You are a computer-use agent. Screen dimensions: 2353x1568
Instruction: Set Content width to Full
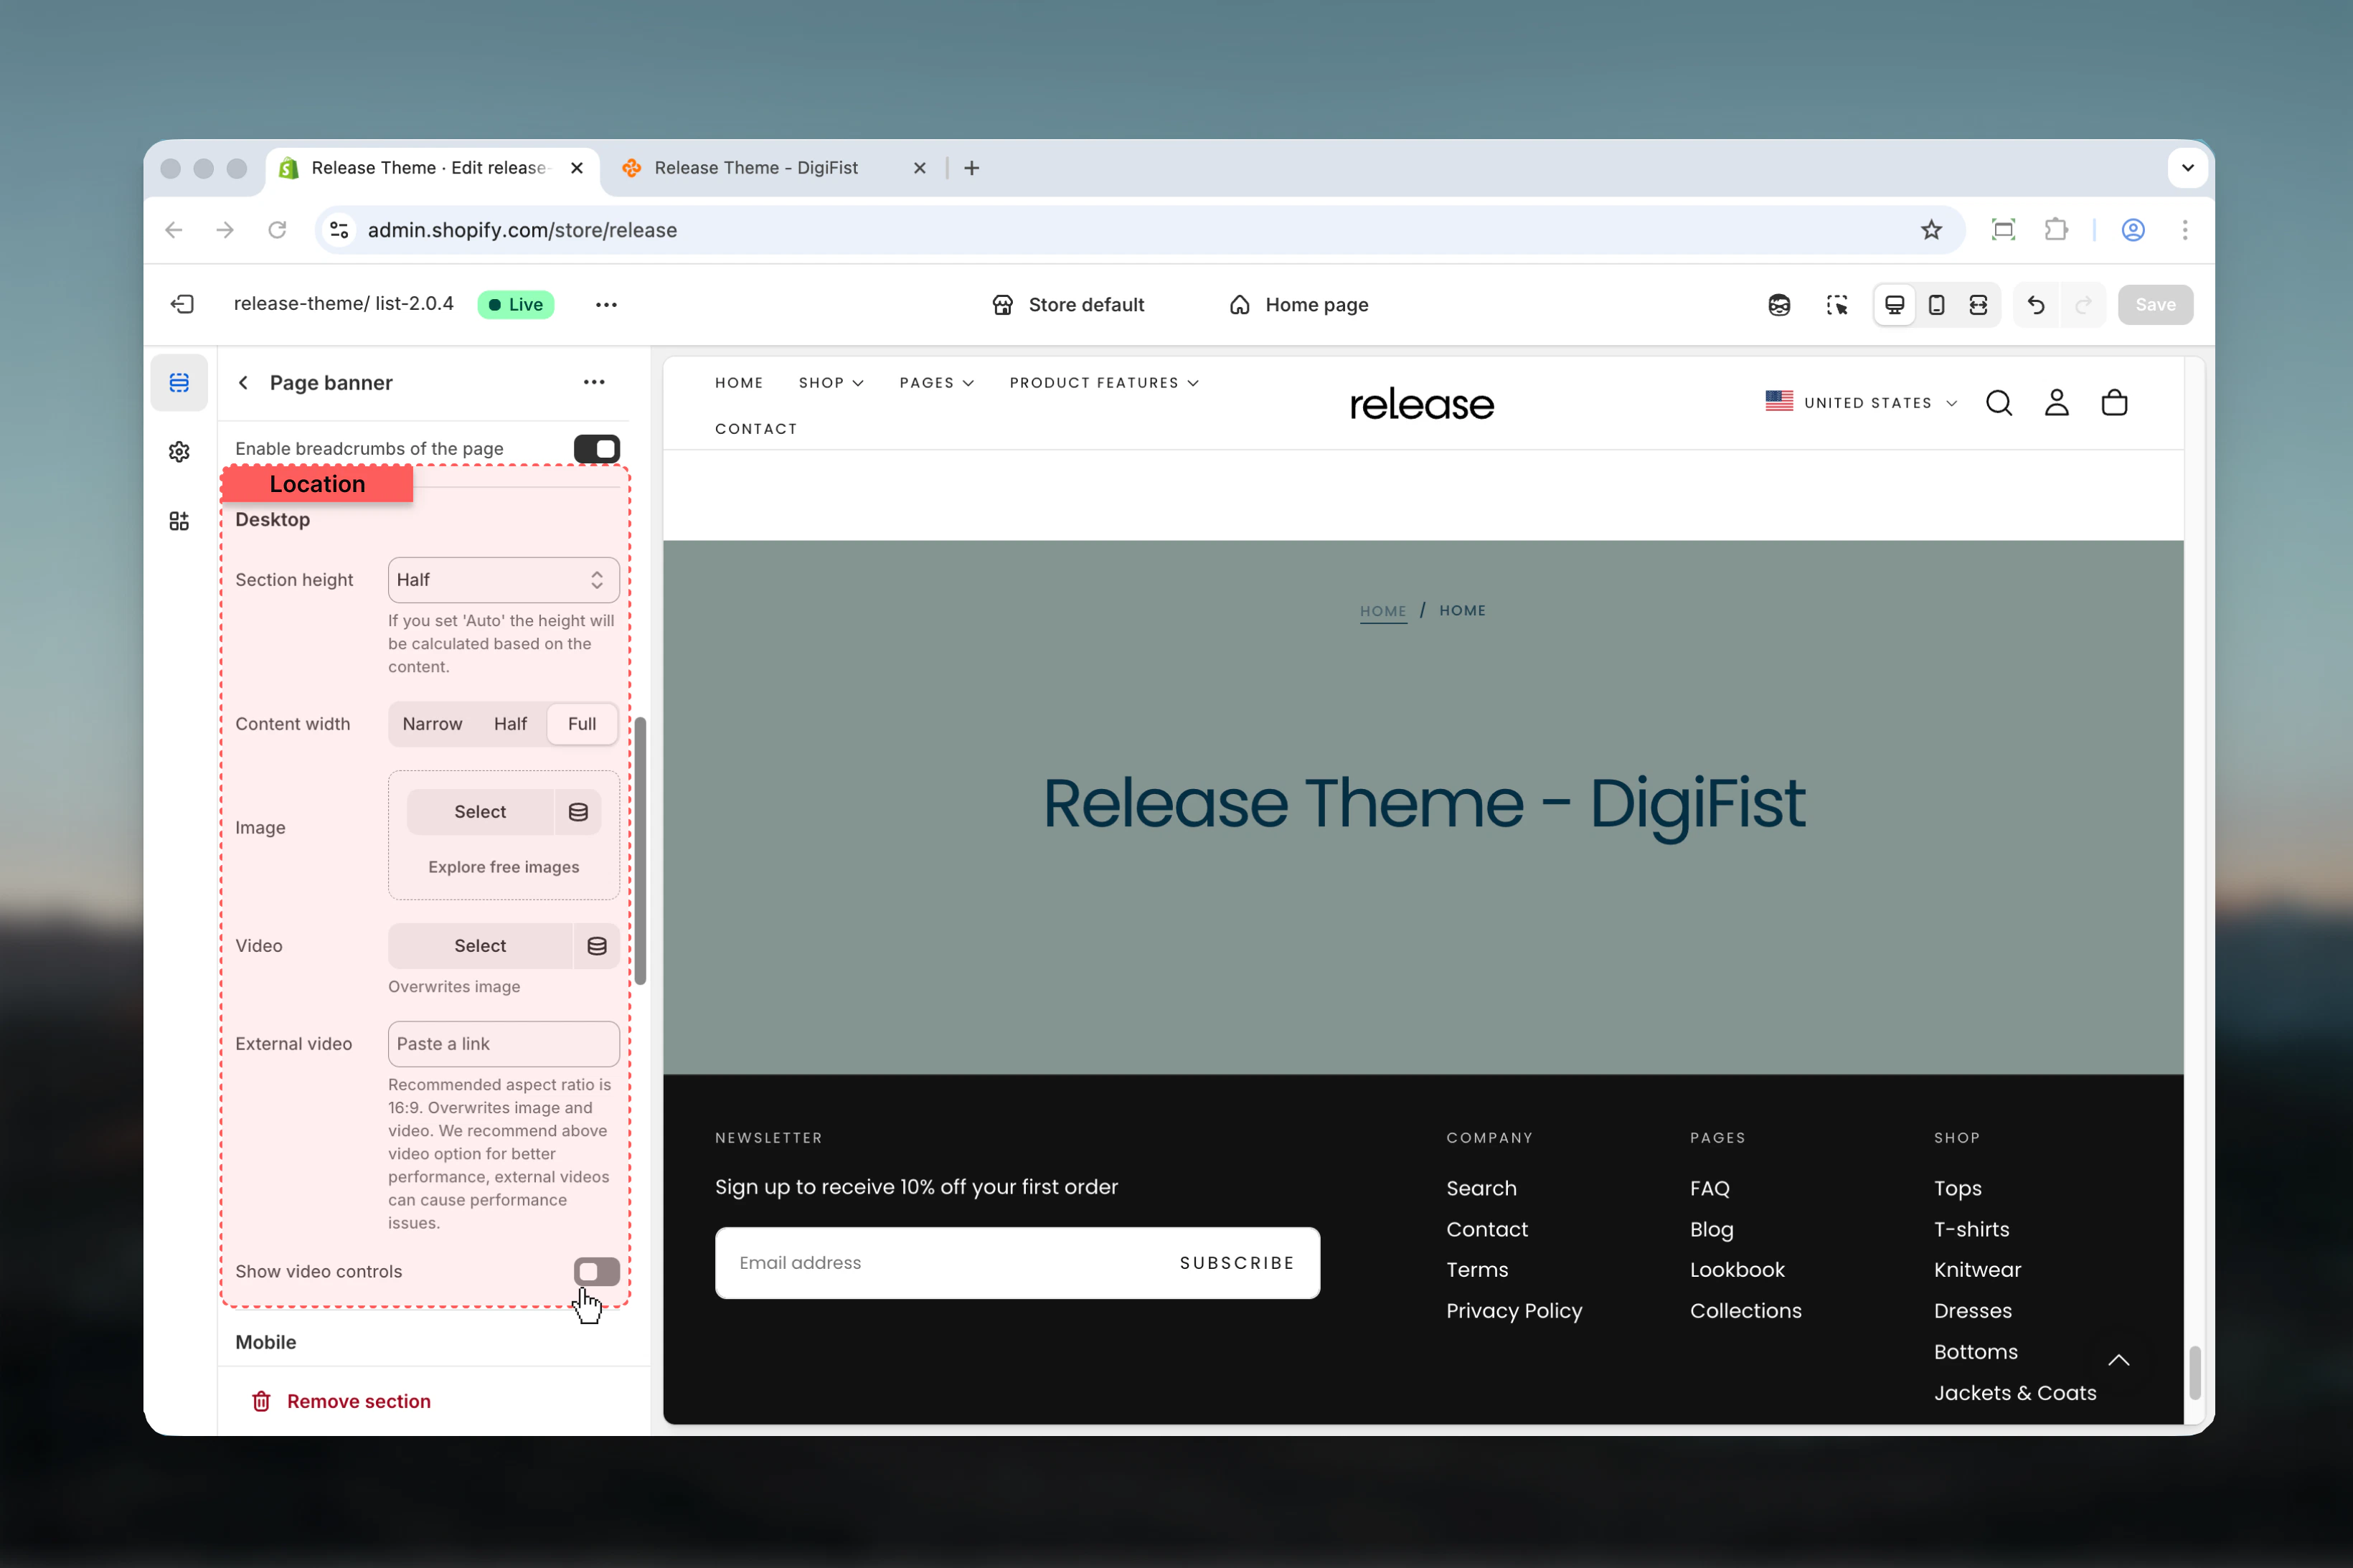[x=582, y=724]
